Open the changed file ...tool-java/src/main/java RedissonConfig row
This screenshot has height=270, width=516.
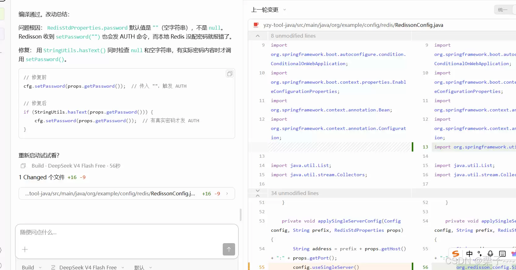click(127, 193)
